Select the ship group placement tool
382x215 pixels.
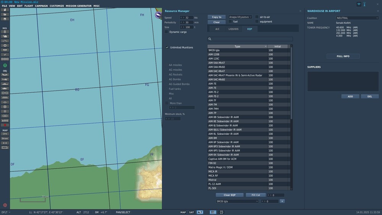tap(5, 84)
